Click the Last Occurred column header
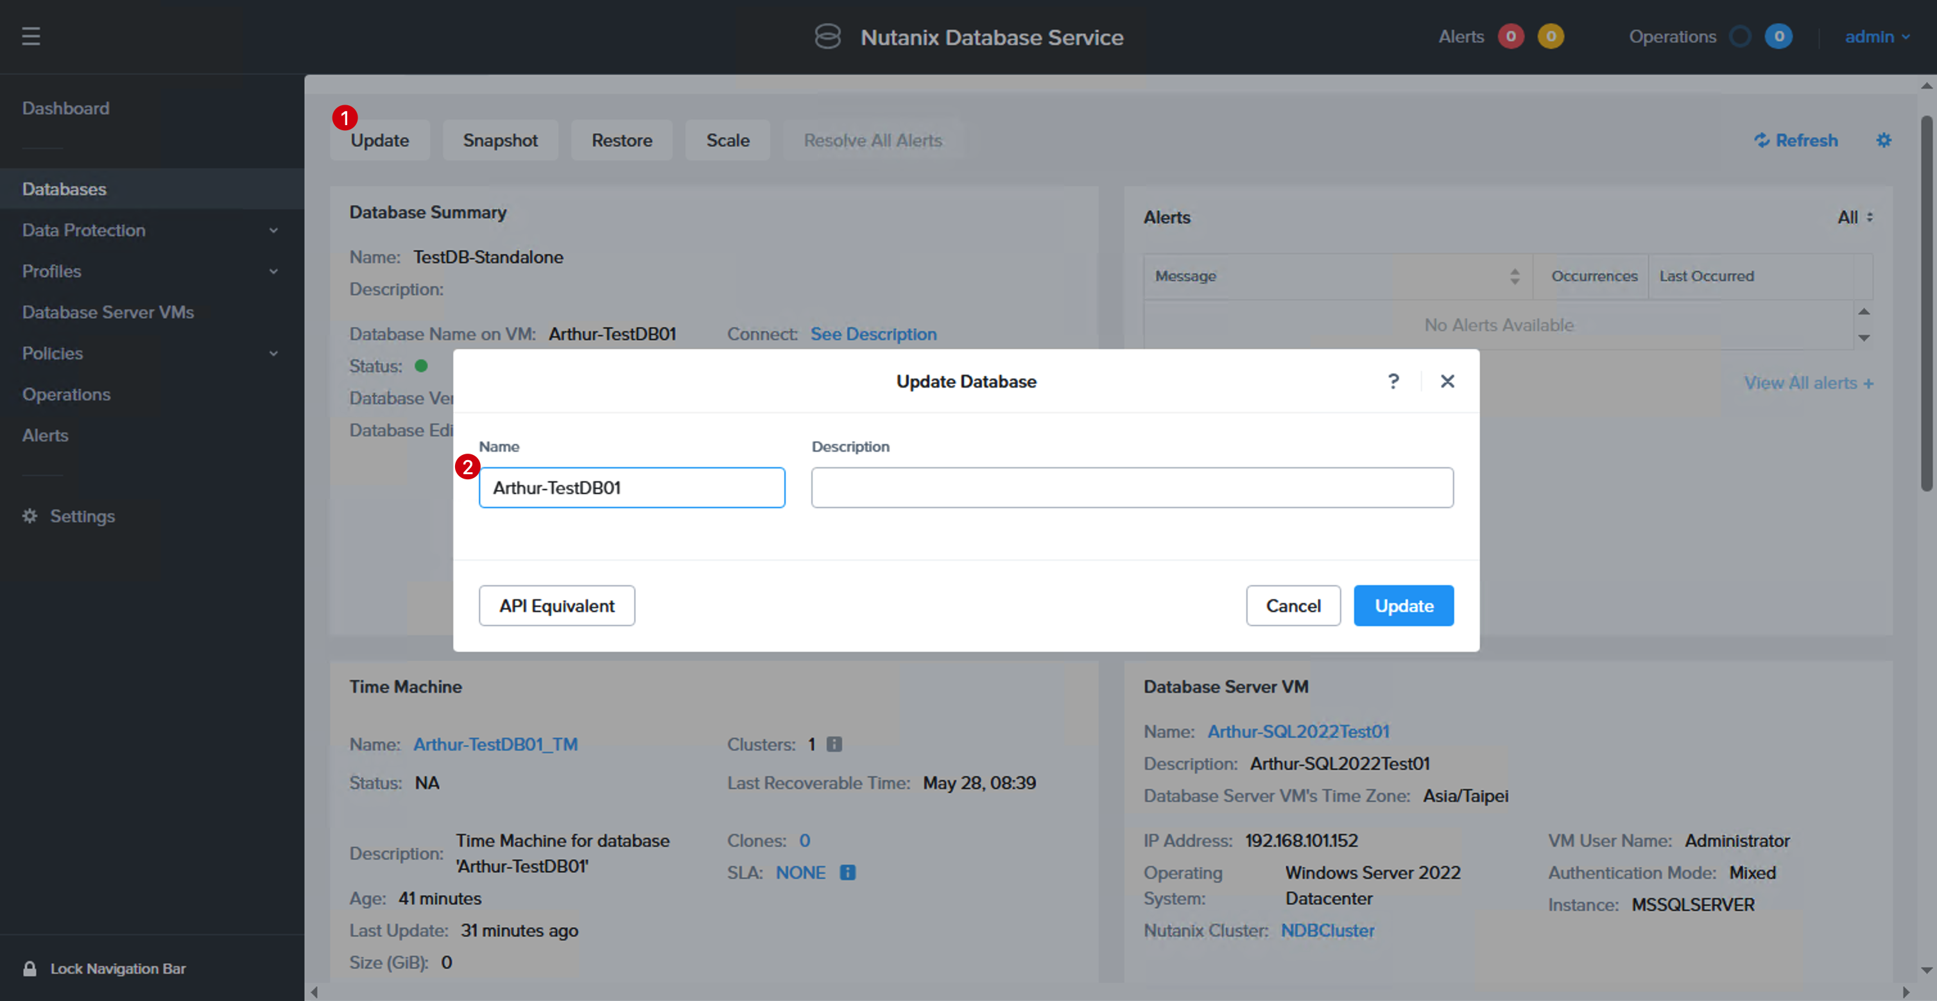Image resolution: width=1937 pixels, height=1001 pixels. (x=1706, y=276)
